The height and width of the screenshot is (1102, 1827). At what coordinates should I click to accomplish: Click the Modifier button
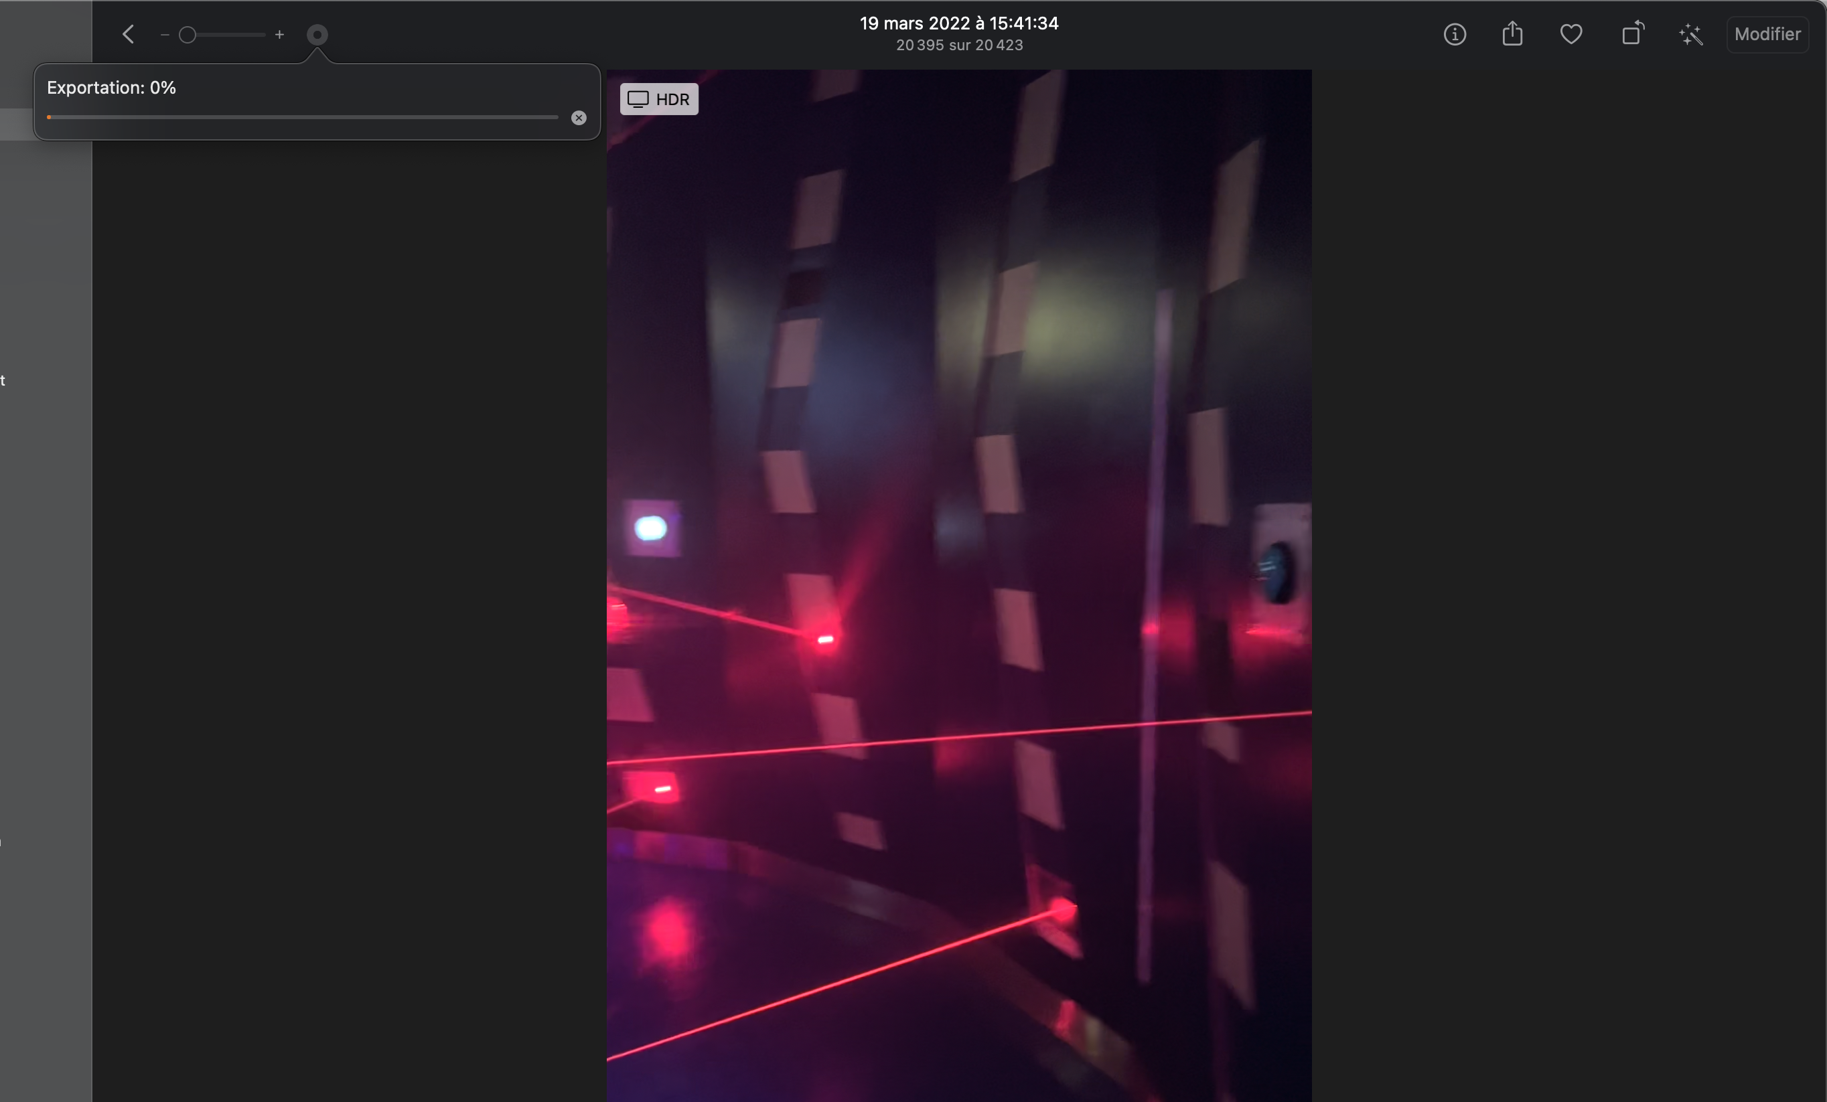(1767, 34)
